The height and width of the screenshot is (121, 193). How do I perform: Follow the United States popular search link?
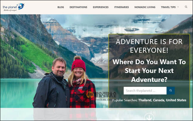(176, 100)
